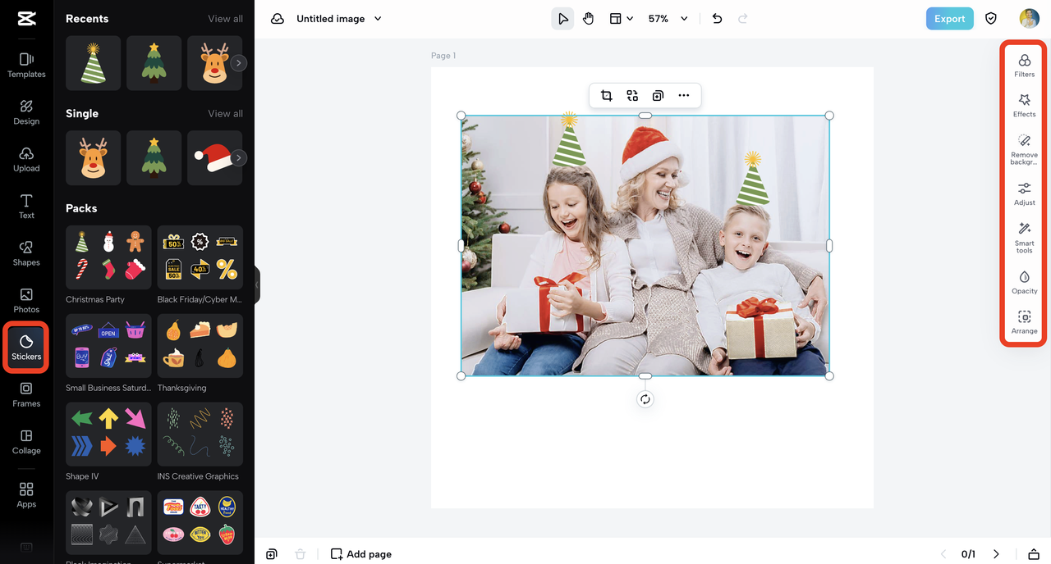This screenshot has width=1051, height=564.
Task: Click the delete page trash icon
Action: click(x=300, y=554)
